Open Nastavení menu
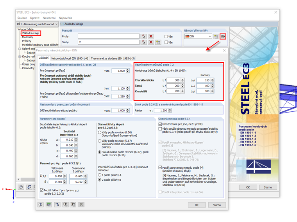The width and height of the screenshot is (297, 222). [x=49, y=18]
